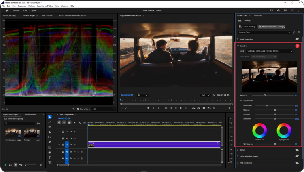Toggle visibility eye for track V1
The image size is (304, 172).
[74, 145]
